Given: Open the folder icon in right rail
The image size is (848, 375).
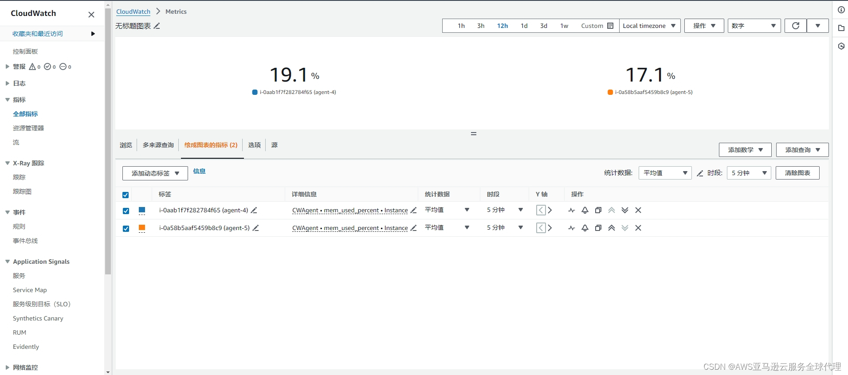Looking at the screenshot, I should pyautogui.click(x=841, y=28).
